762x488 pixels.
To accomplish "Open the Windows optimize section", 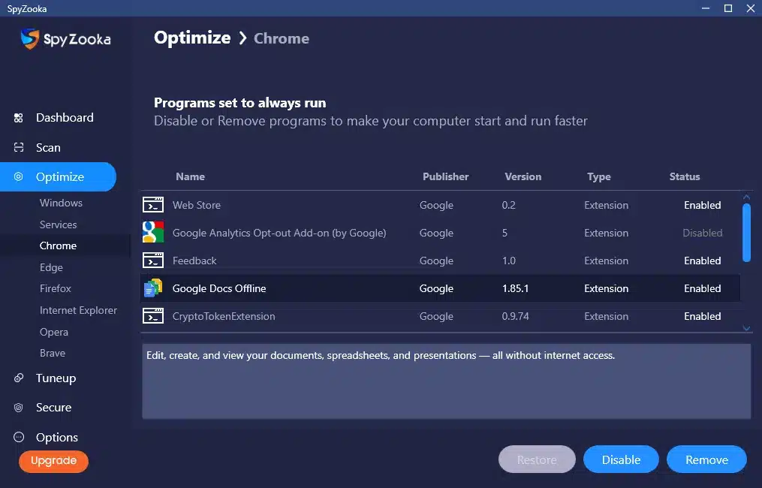I will (61, 203).
